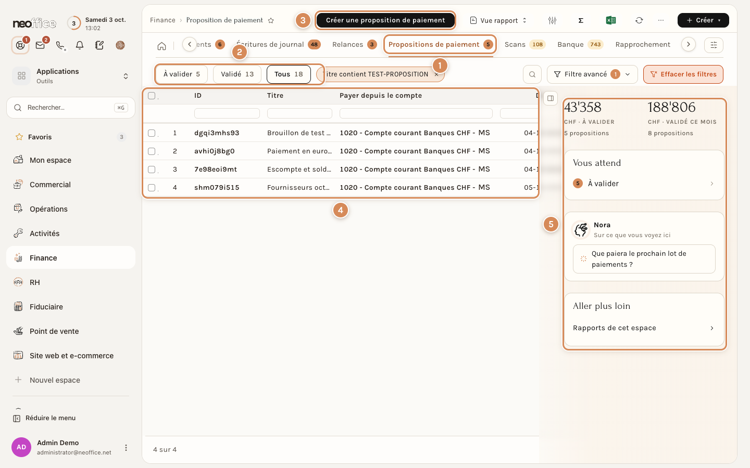Image resolution: width=750 pixels, height=468 pixels.
Task: Select the À valider filter
Action: coord(182,74)
